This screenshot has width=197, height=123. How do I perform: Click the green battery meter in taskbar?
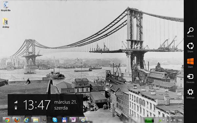(x=149, y=120)
